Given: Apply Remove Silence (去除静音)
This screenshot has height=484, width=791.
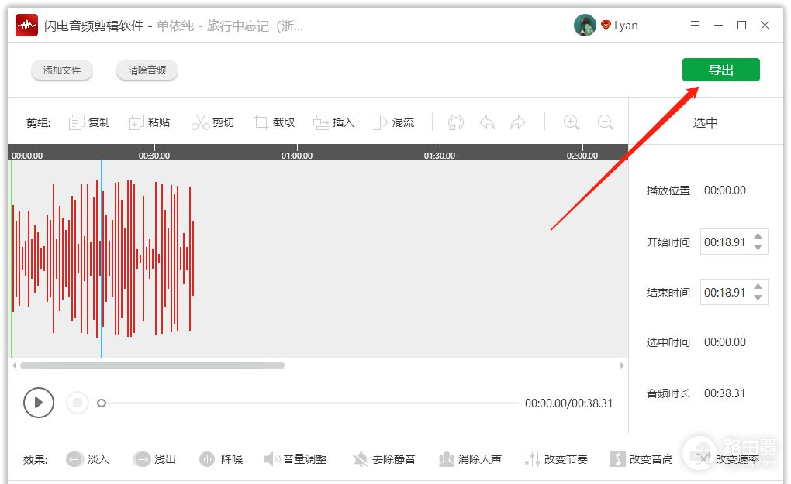Looking at the screenshot, I should (385, 458).
